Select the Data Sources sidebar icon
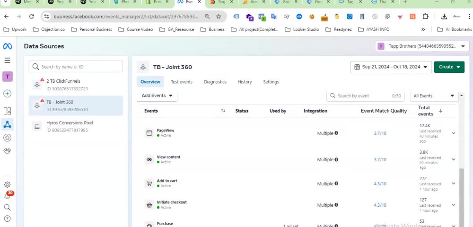This screenshot has width=473, height=227. (x=8, y=124)
